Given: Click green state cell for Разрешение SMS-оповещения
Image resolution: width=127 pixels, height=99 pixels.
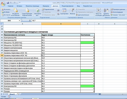Looking at the screenshot, I should (87, 71).
